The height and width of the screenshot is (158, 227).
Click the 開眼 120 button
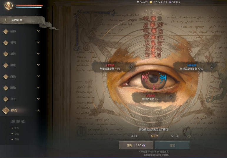tap(136, 145)
